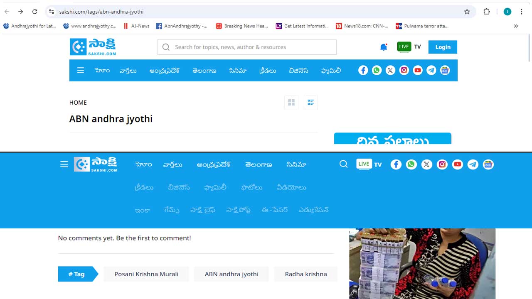
Task: Open Facebook icon in top navigation bar
Action: (363, 71)
